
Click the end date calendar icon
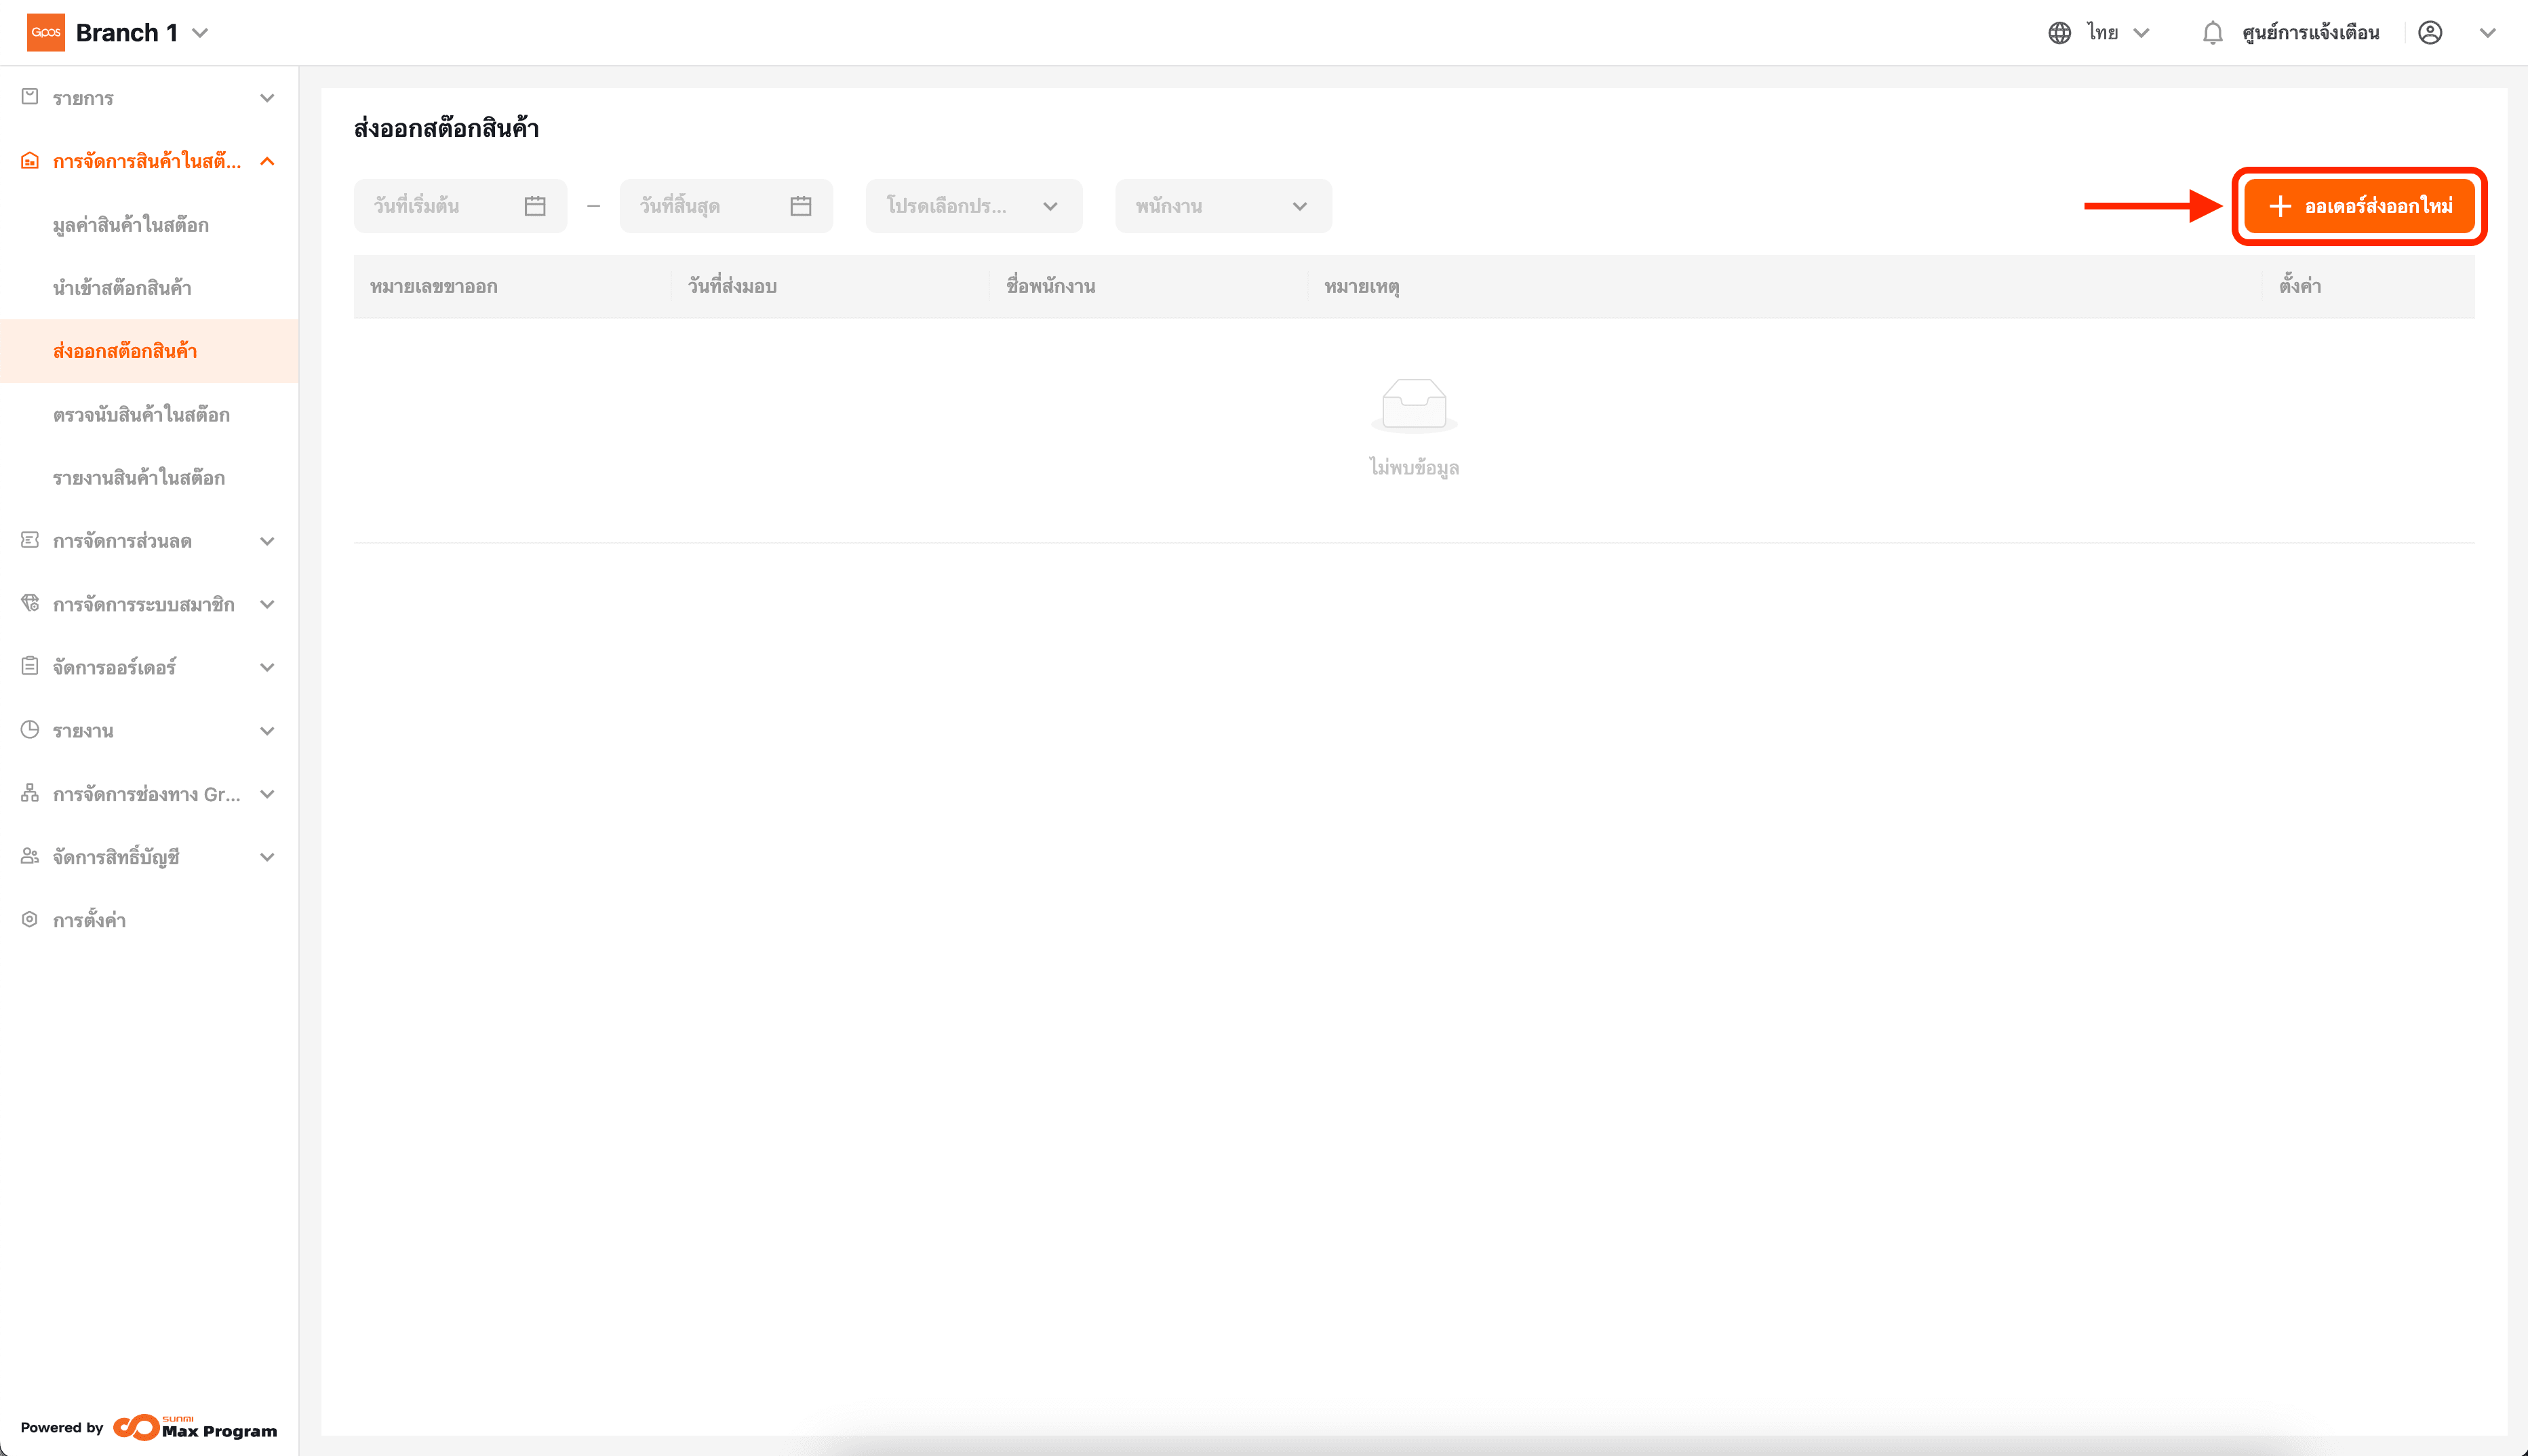point(800,206)
